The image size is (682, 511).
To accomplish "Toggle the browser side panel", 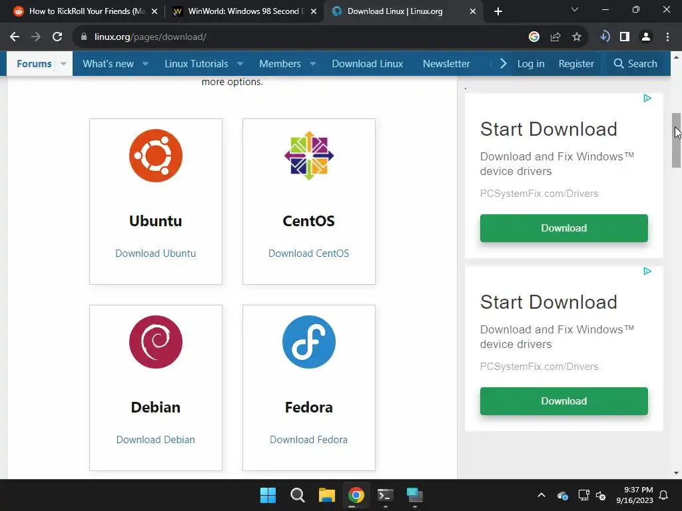I will 625,37.
